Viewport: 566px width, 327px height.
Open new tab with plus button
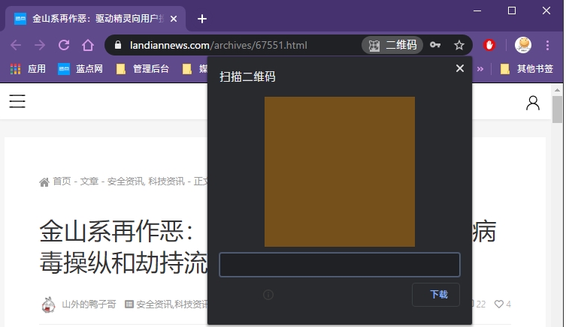pos(202,19)
